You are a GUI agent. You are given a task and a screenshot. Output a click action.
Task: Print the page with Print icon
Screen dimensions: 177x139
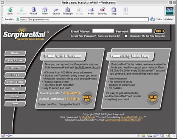[91, 11]
